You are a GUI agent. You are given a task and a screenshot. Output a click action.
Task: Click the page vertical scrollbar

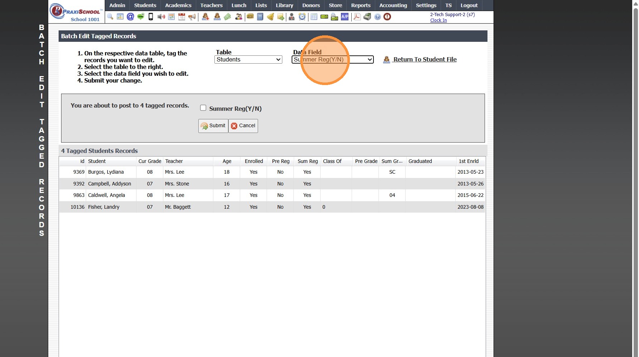tap(636, 179)
